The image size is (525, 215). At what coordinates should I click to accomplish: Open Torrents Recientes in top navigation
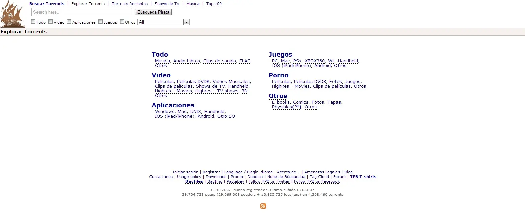click(130, 4)
